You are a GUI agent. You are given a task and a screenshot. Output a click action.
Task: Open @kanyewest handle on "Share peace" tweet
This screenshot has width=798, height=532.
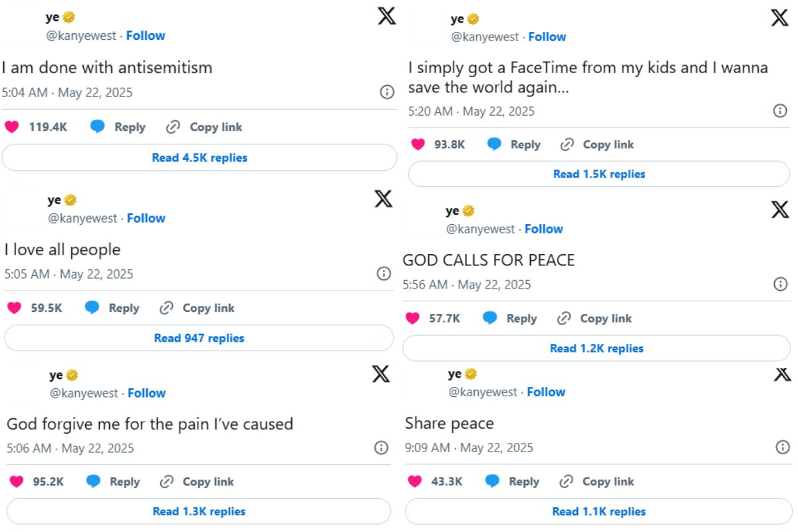pyautogui.click(x=483, y=392)
